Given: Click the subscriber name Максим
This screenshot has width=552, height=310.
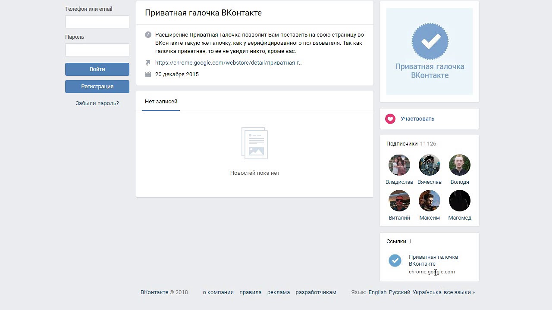Looking at the screenshot, I should 430,218.
